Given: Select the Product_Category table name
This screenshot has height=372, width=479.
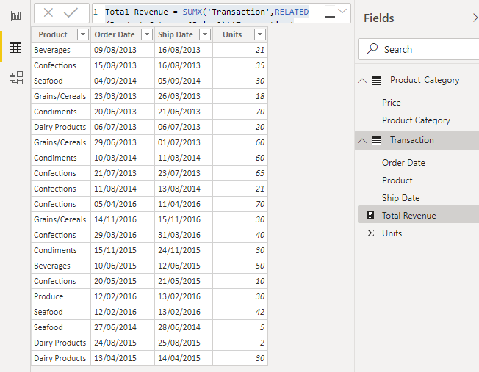Looking at the screenshot, I should (x=425, y=80).
